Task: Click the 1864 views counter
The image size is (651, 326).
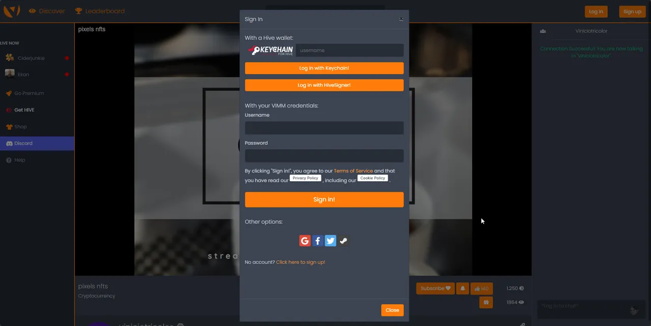Action: (515, 303)
